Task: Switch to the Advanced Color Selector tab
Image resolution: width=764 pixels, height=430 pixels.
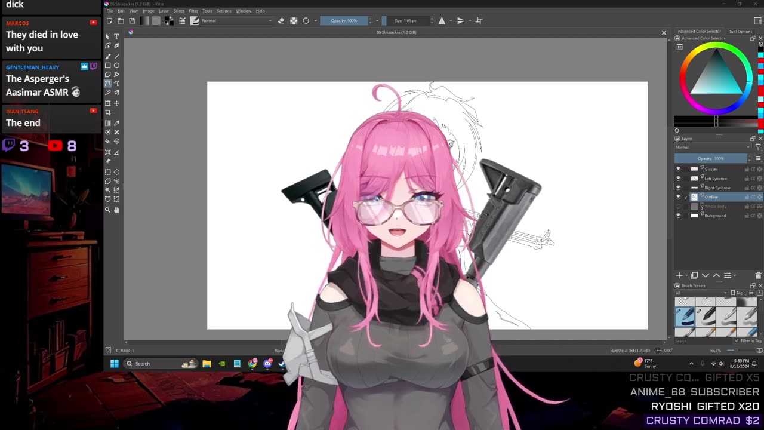Action: click(x=700, y=32)
